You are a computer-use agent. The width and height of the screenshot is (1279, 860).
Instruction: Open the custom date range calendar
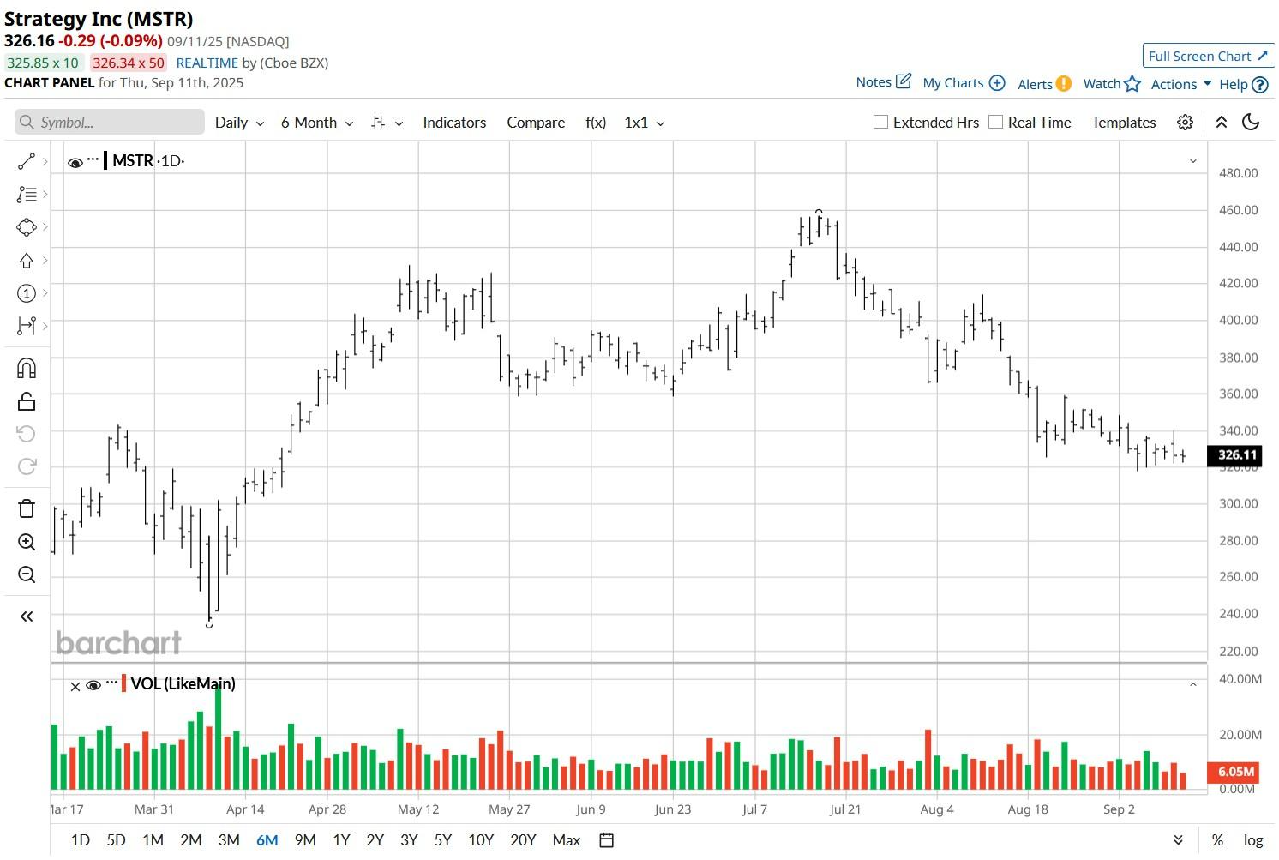click(x=606, y=840)
